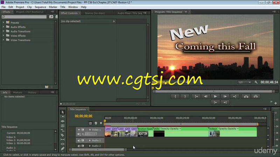Toggle sync lock for Video 1

point(83,129)
